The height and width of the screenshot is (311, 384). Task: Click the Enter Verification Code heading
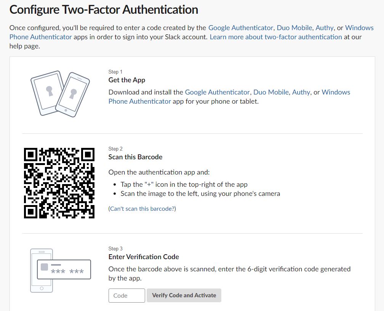coord(144,257)
